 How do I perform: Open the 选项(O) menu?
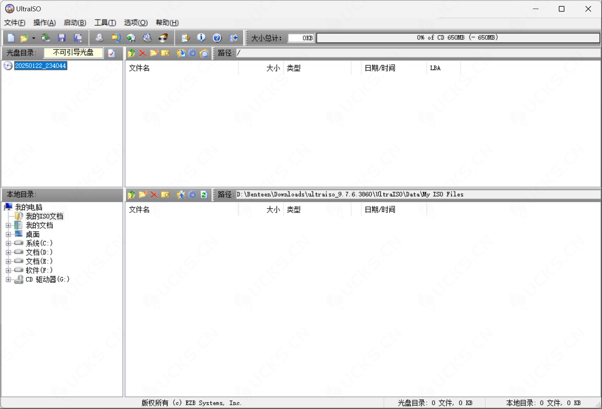pyautogui.click(x=136, y=23)
